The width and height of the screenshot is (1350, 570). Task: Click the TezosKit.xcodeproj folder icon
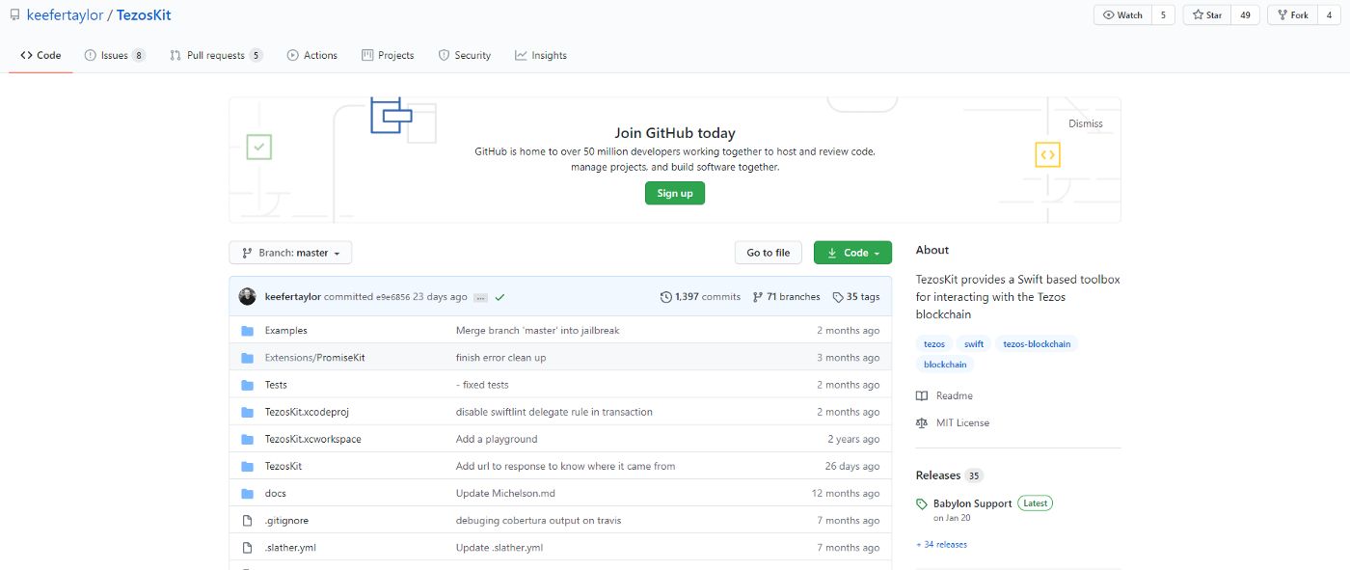click(248, 412)
